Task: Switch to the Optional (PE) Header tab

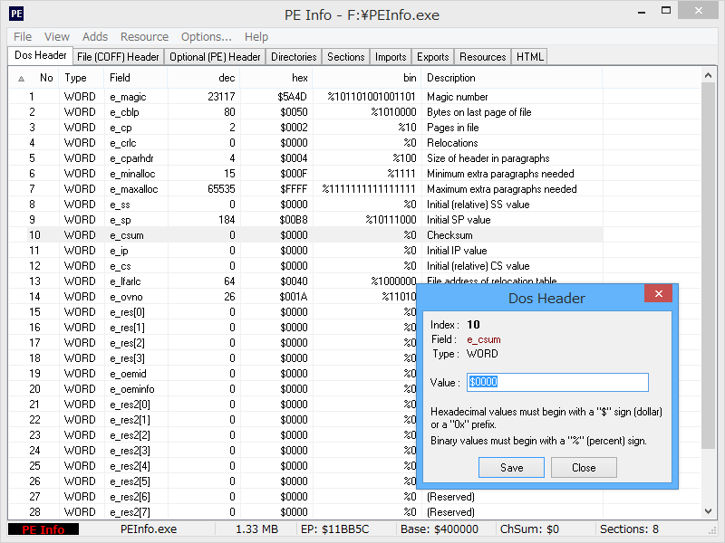Action: (x=215, y=57)
